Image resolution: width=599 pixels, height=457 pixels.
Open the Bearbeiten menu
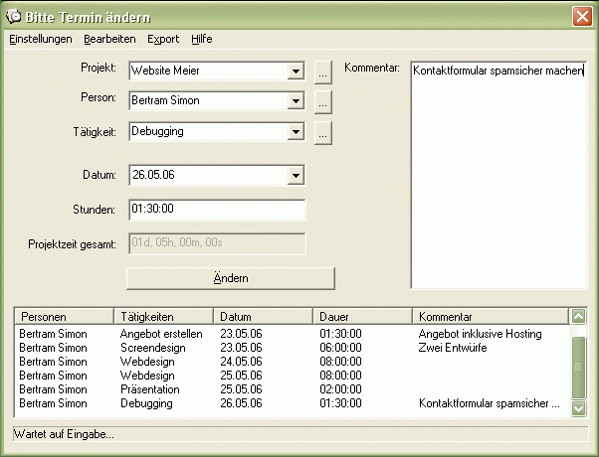109,40
